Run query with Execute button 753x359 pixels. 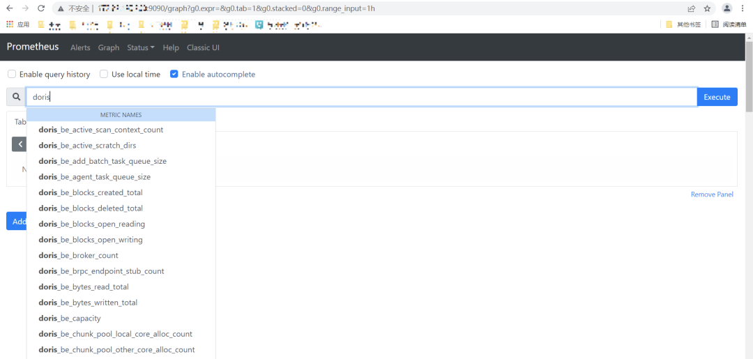tap(717, 97)
